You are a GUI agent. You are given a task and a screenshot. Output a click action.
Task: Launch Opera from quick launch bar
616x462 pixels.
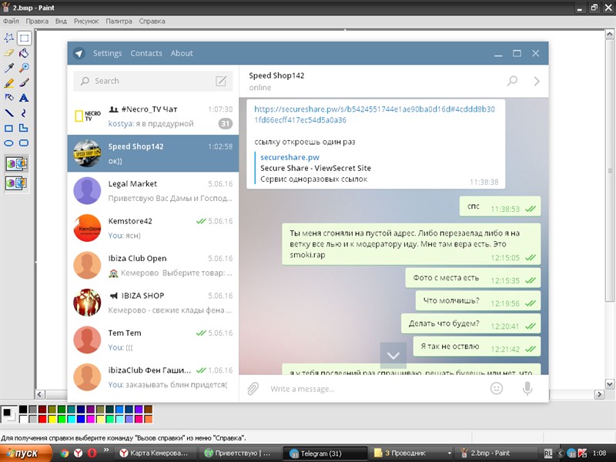coord(92,454)
